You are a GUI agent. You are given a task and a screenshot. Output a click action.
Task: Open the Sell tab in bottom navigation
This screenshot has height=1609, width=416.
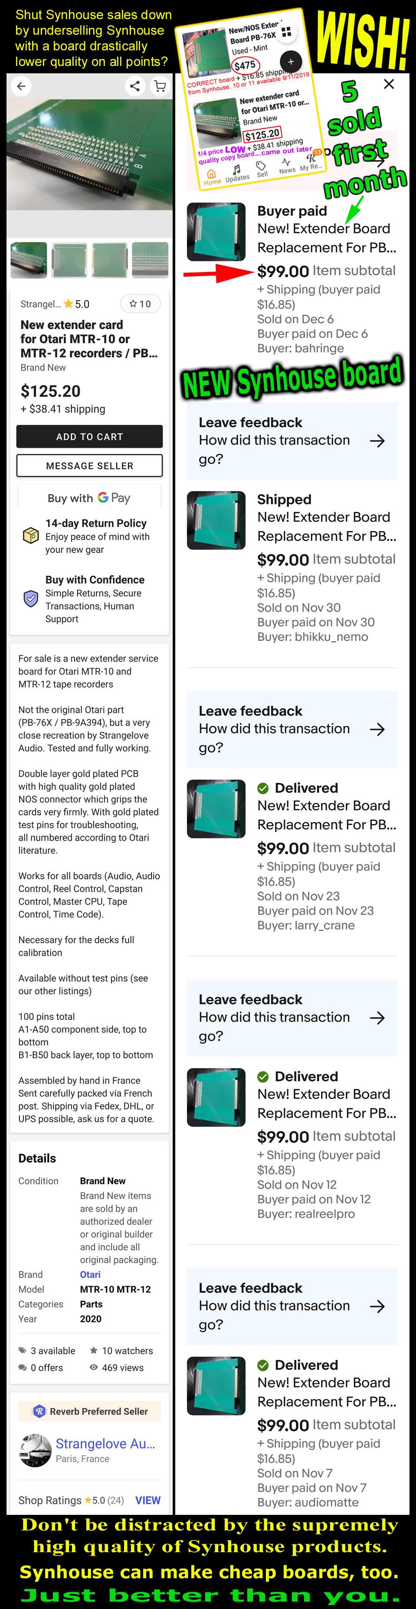(262, 169)
